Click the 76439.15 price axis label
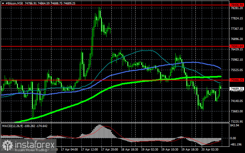 tap(237, 49)
